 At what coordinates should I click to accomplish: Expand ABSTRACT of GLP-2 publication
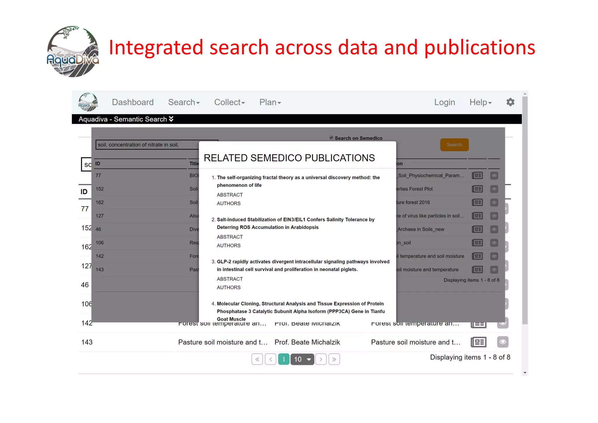tap(230, 279)
